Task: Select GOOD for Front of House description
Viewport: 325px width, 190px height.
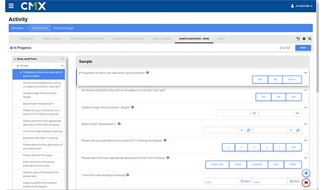Action: pyautogui.click(x=238, y=164)
